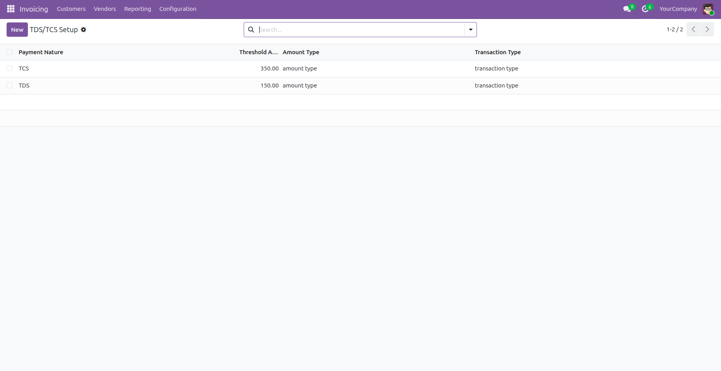Go to next page arrow
This screenshot has height=371, width=721.
coord(707,29)
